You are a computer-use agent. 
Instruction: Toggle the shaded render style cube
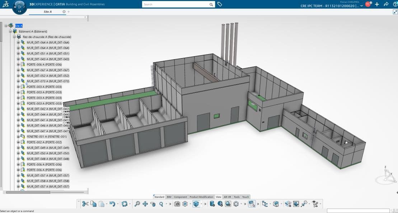pyautogui.click(x=196, y=204)
